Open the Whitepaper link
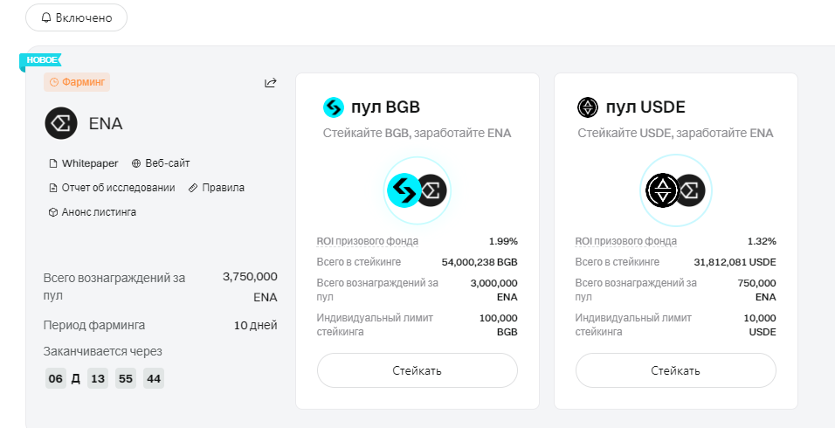The height and width of the screenshot is (428, 835). [x=84, y=163]
